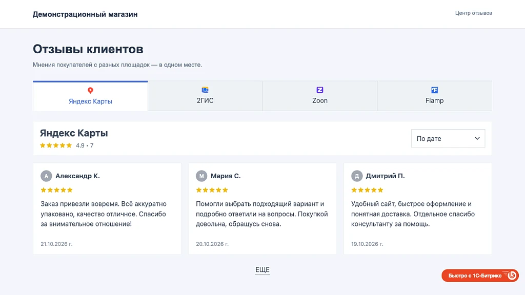Open the Zoon reviews tab
Screen dimensions: 525x295
tap(320, 96)
